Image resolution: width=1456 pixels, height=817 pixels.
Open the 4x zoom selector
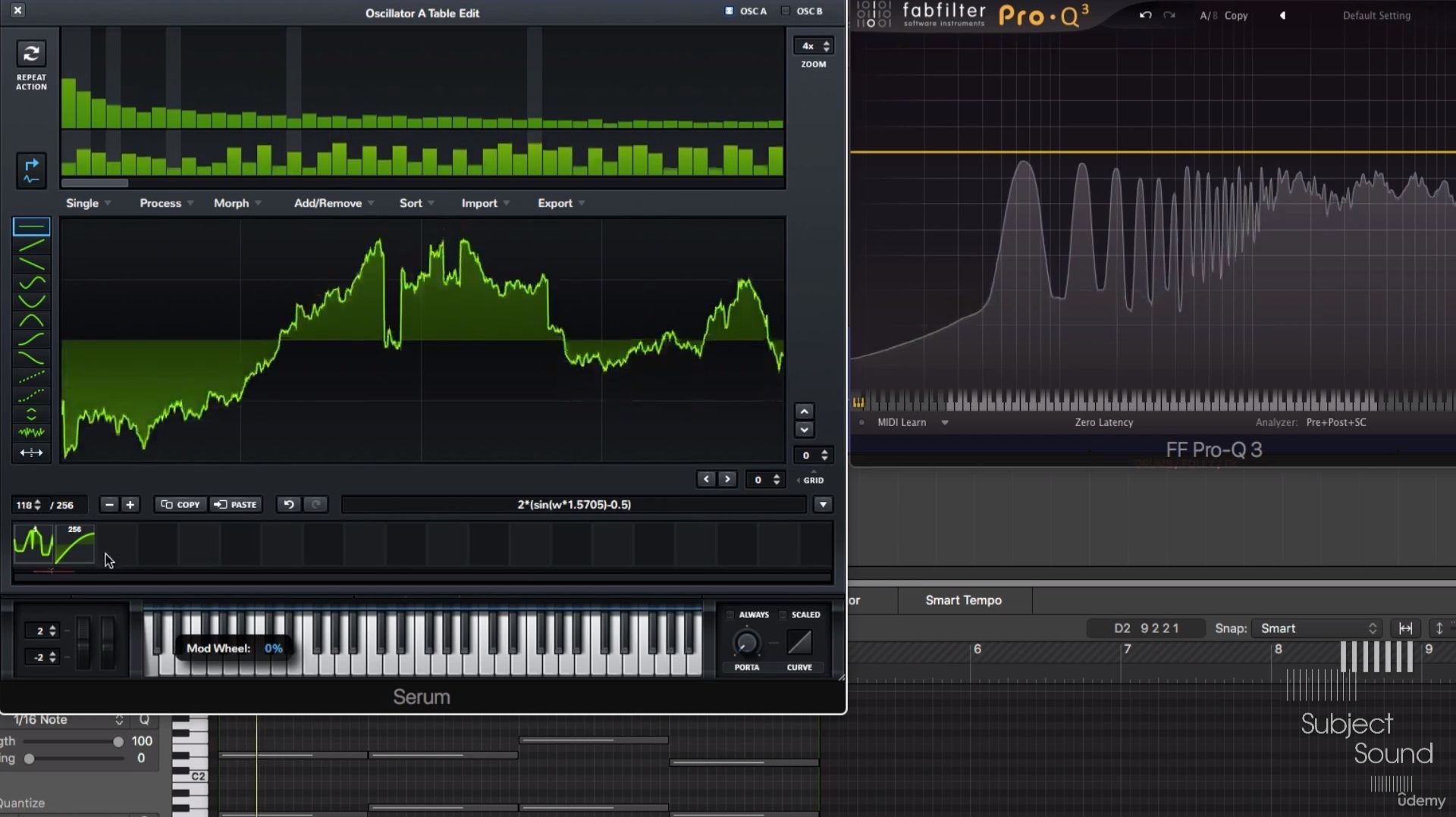pyautogui.click(x=814, y=46)
